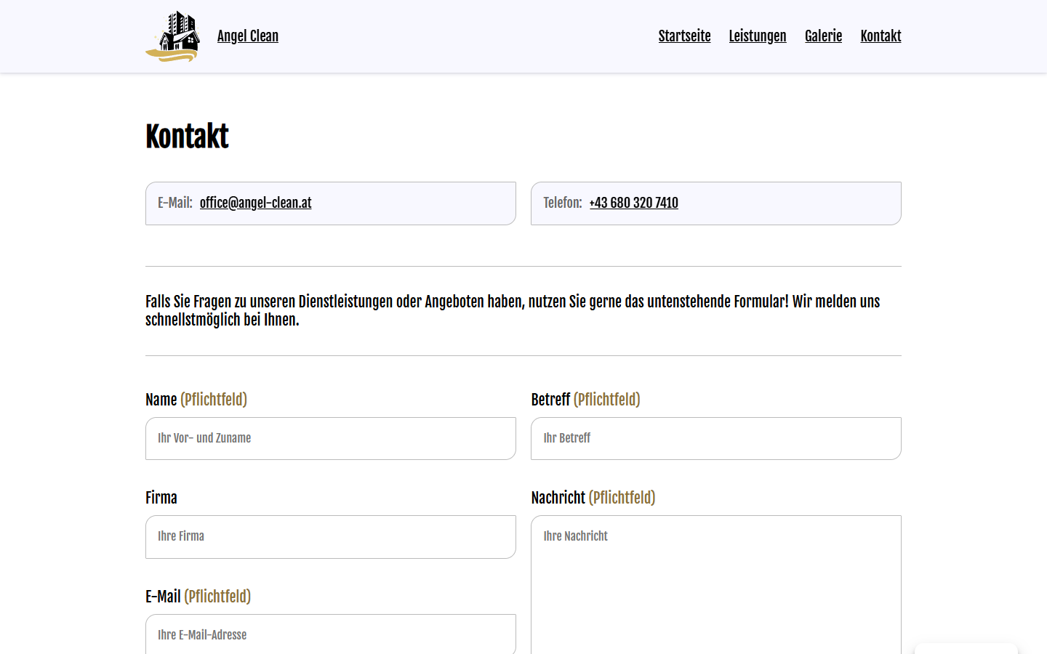Click the office@angel-clean.at email link

click(x=256, y=203)
